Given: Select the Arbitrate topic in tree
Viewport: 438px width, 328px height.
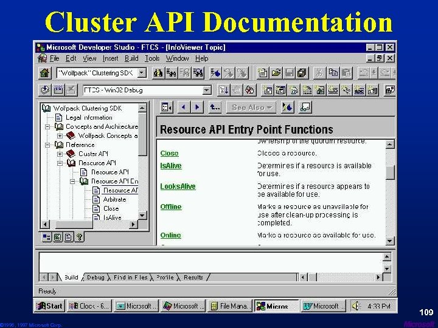Looking at the screenshot, I should click(114, 199).
